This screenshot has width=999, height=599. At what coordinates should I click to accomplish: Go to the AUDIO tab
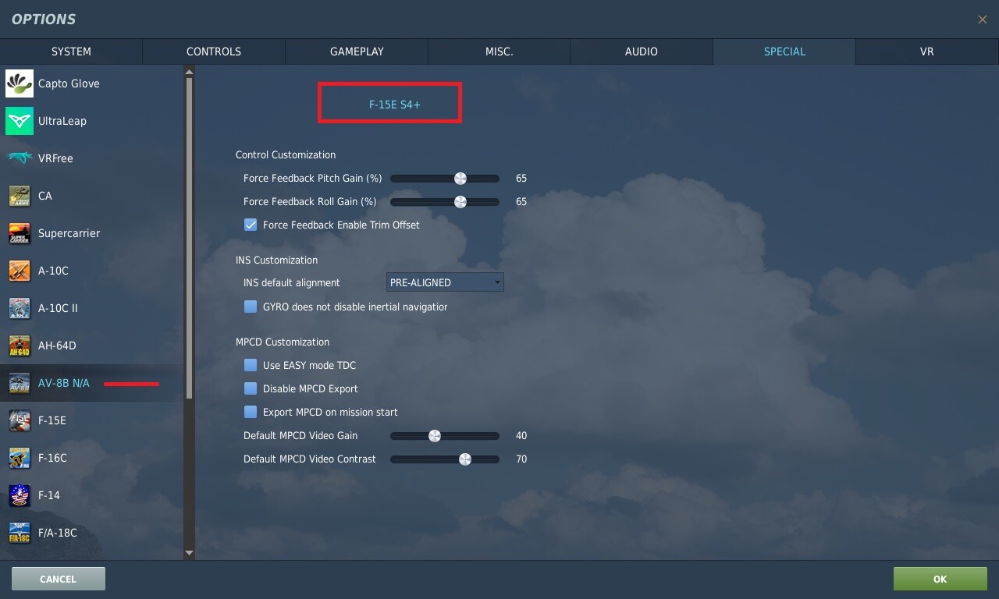(642, 51)
